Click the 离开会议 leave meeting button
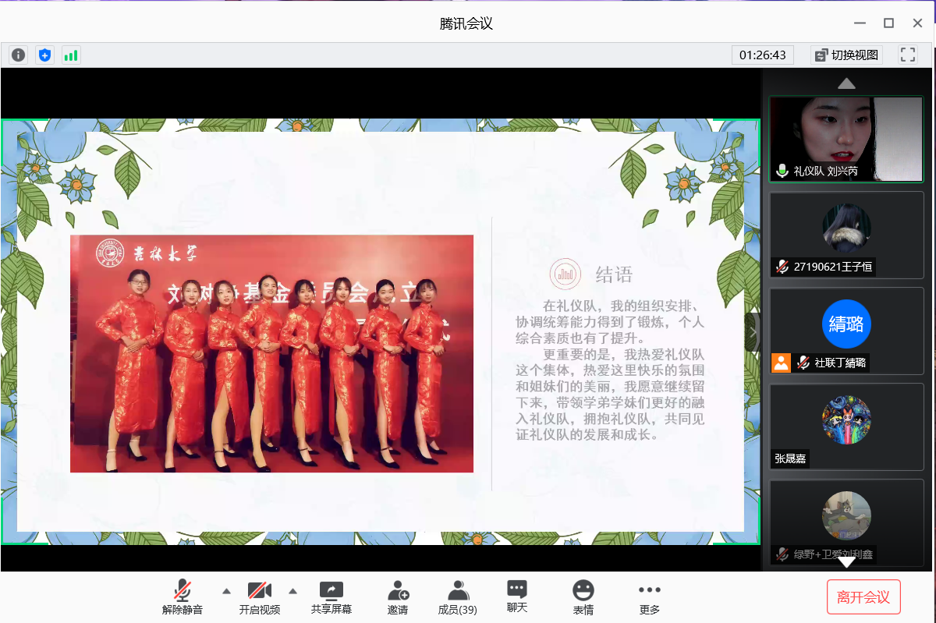 (x=863, y=597)
